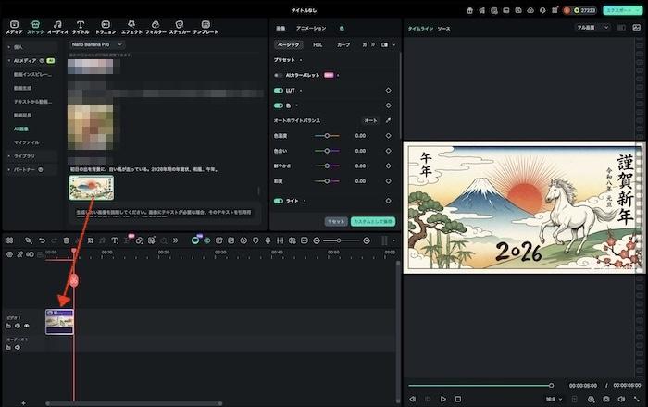Viewport: 648px width, 407px height.
Task: Click the undo arrow in the timeline toolbar
Action: (x=42, y=240)
